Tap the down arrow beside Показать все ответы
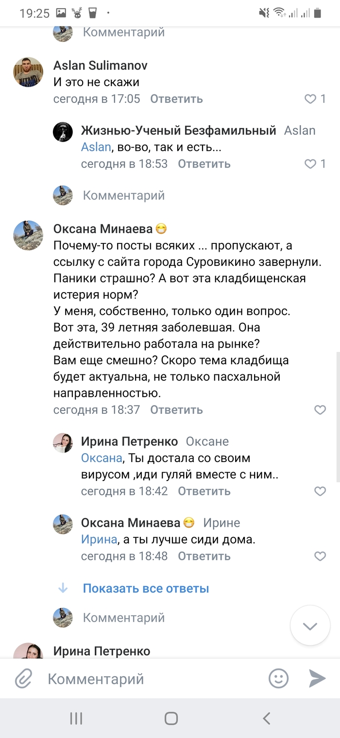 pyautogui.click(x=63, y=589)
